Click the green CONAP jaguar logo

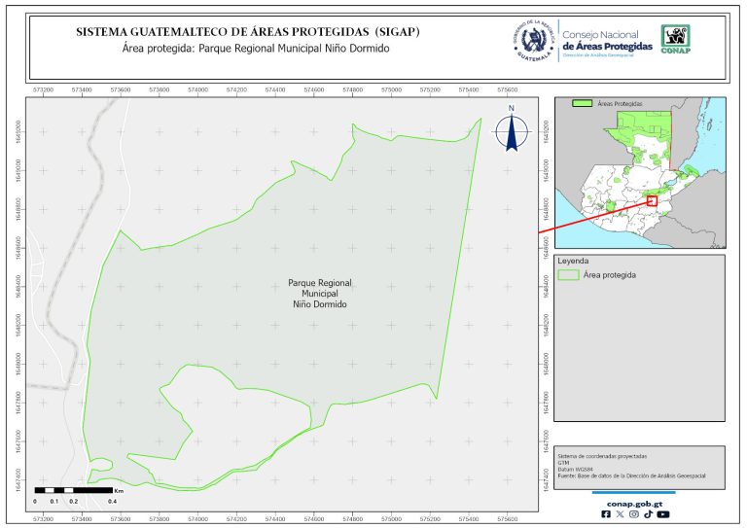(x=677, y=41)
